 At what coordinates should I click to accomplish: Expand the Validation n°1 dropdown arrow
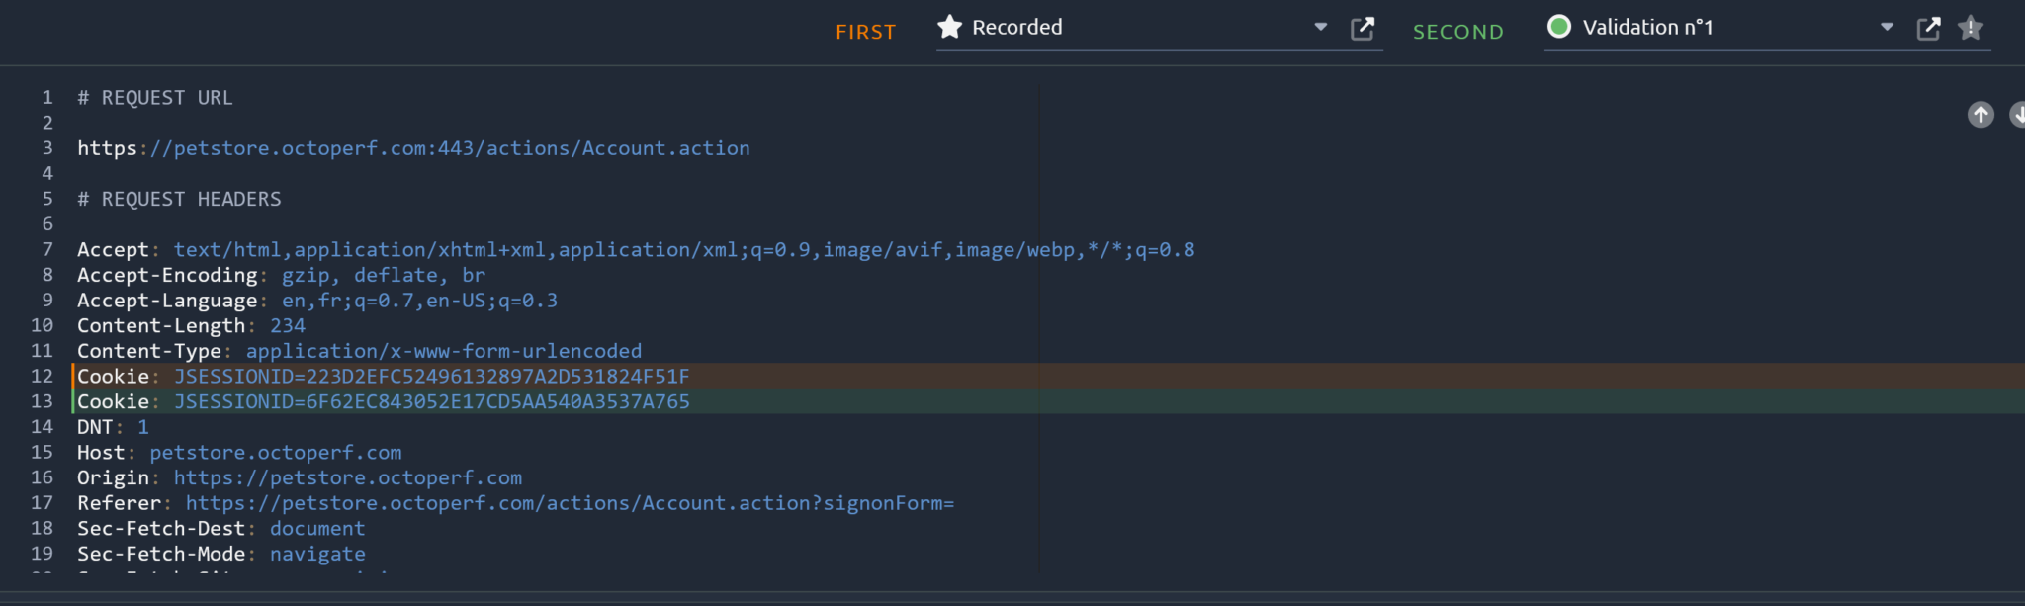(x=1887, y=28)
